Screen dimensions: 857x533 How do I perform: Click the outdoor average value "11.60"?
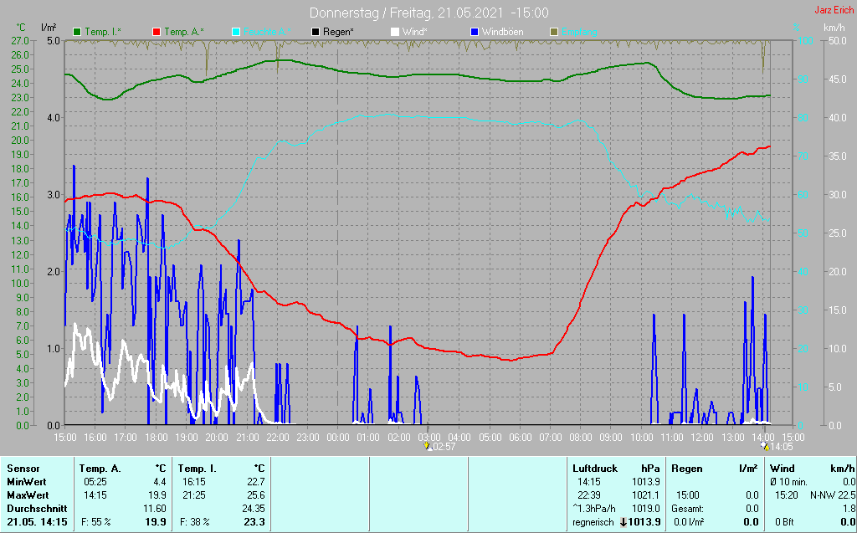coord(156,509)
